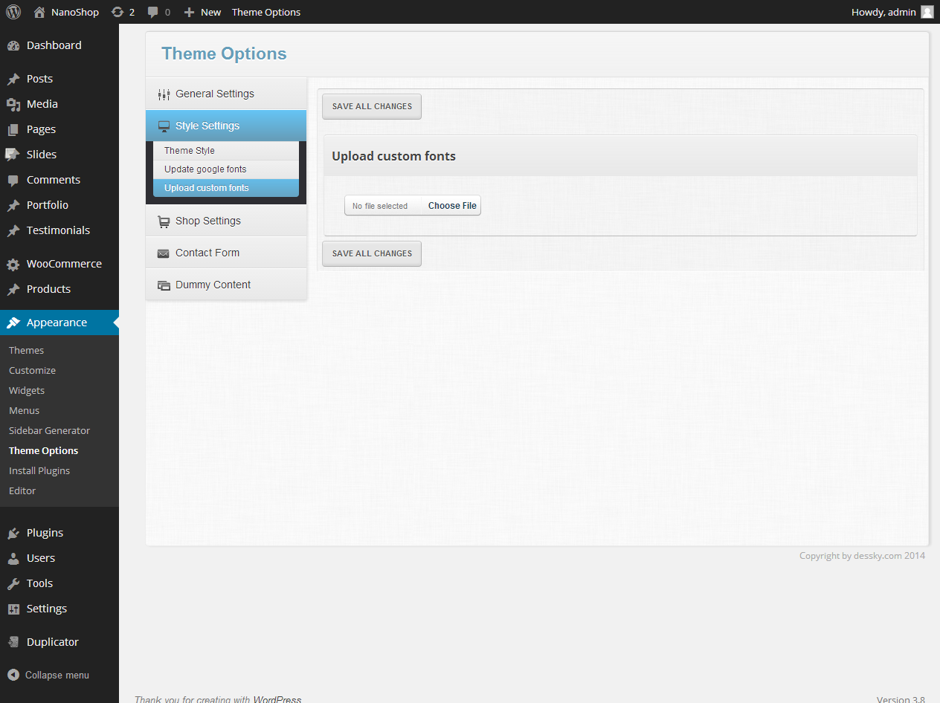
Task: Go to Sidebar Generator page
Action: click(x=49, y=430)
